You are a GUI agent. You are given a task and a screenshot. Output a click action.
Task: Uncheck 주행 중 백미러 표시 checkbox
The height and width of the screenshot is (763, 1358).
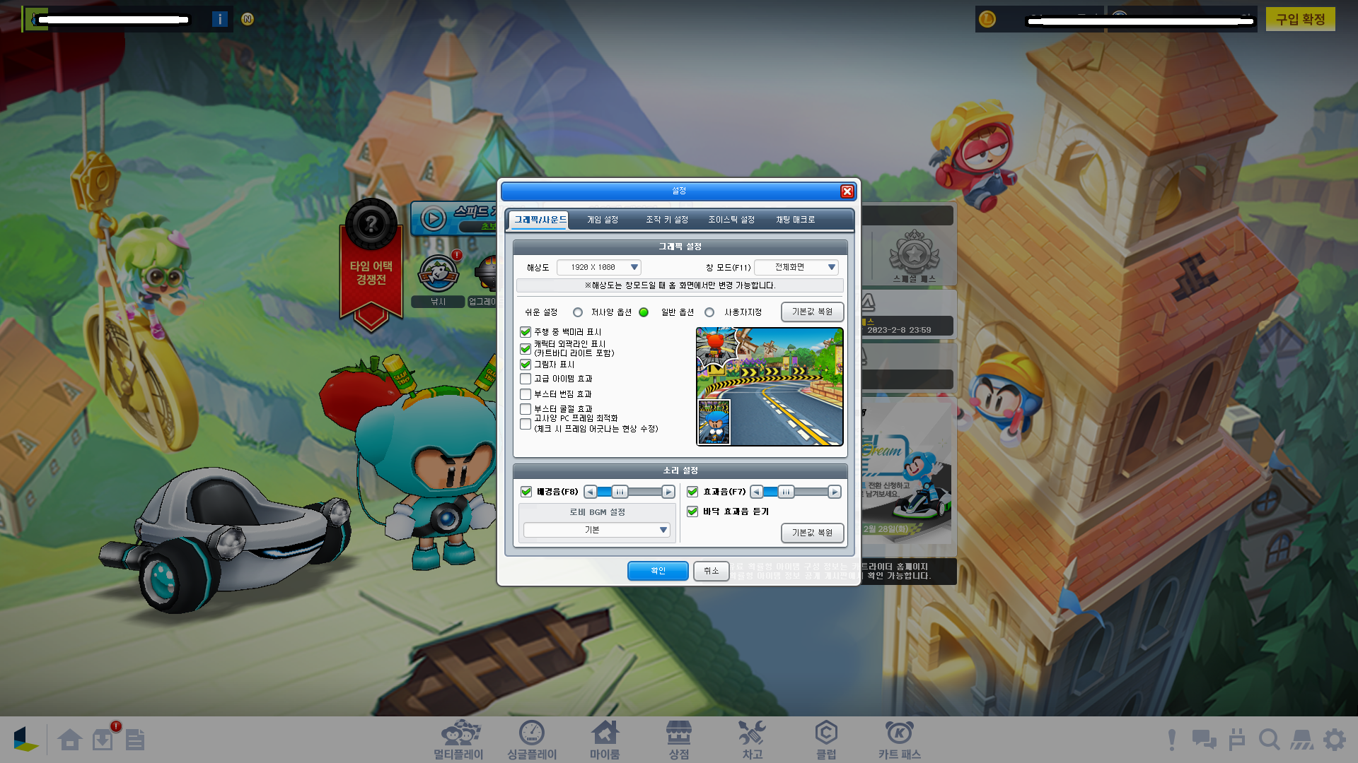526,332
